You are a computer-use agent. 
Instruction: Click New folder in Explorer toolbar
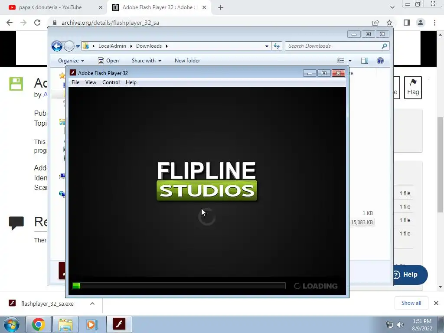(187, 61)
